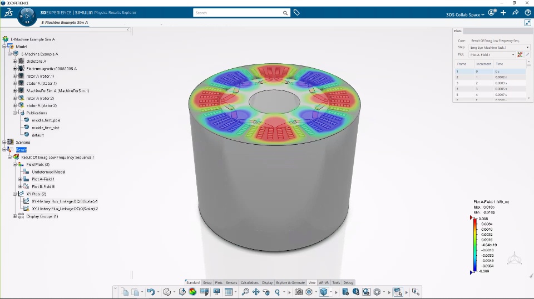Open the Plot dropdown Plot A-Field.1
Screen dimensions: 534x299
pyautogui.click(x=492, y=55)
